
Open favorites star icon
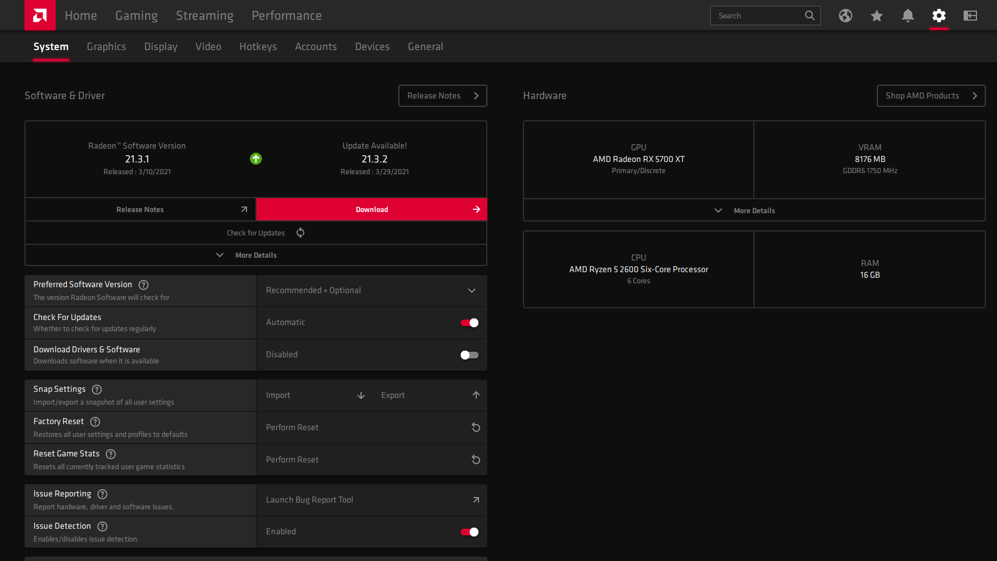876,16
